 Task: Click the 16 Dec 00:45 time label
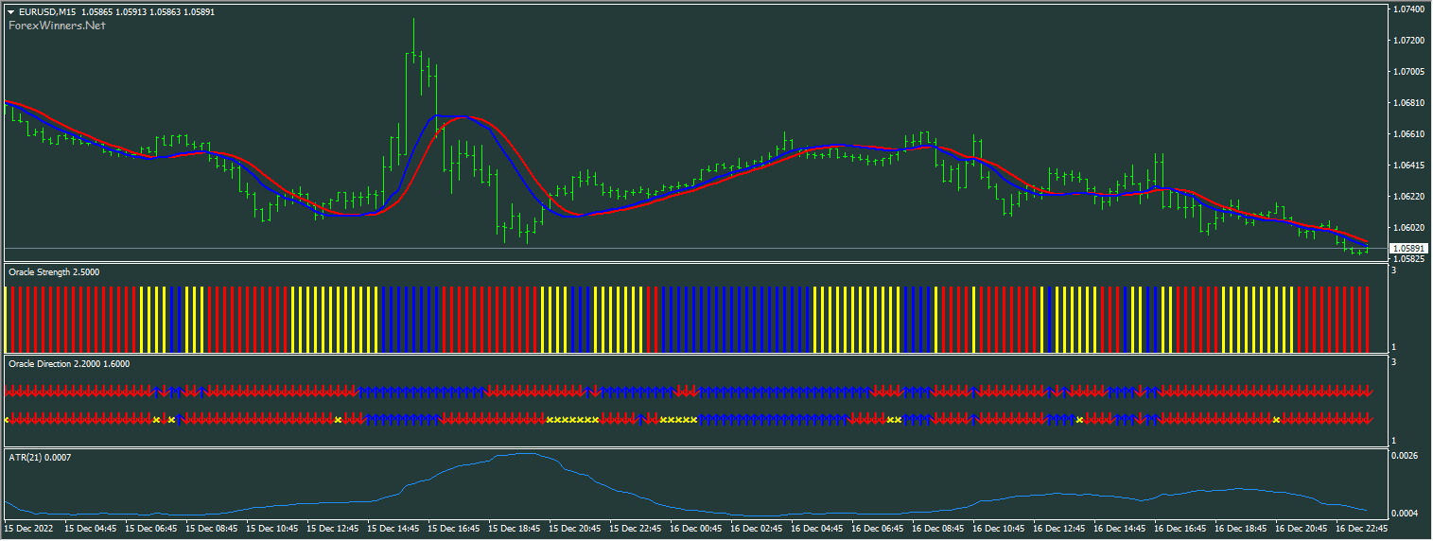(x=697, y=528)
